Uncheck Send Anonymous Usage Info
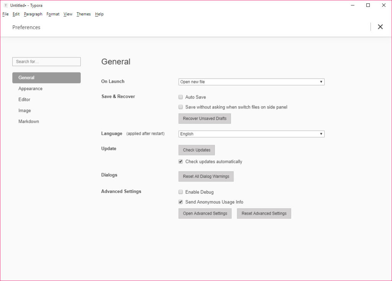 point(181,202)
